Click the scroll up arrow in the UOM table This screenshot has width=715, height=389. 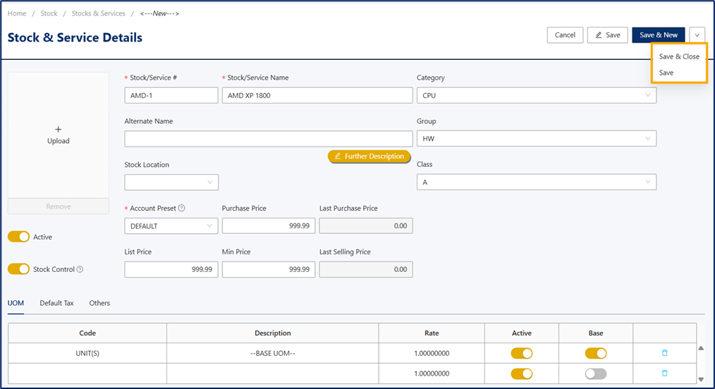point(701,348)
